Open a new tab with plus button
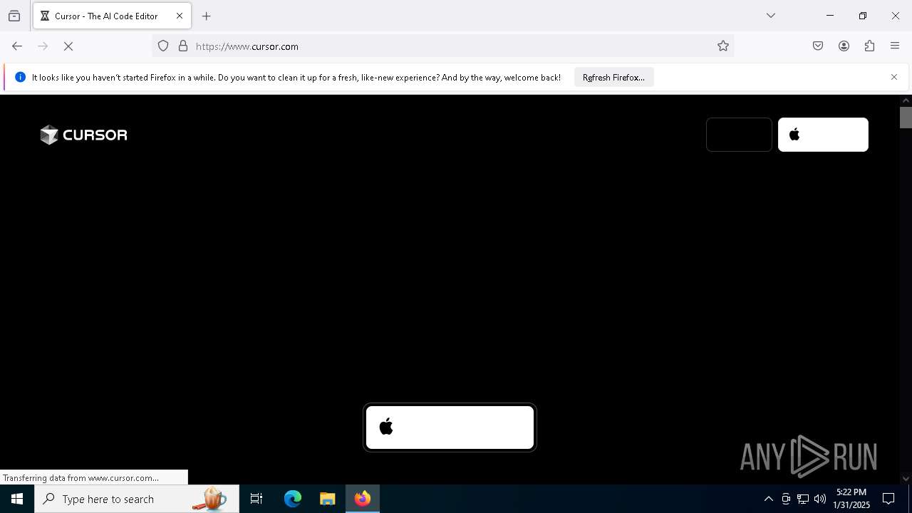The image size is (912, 513). point(207,16)
